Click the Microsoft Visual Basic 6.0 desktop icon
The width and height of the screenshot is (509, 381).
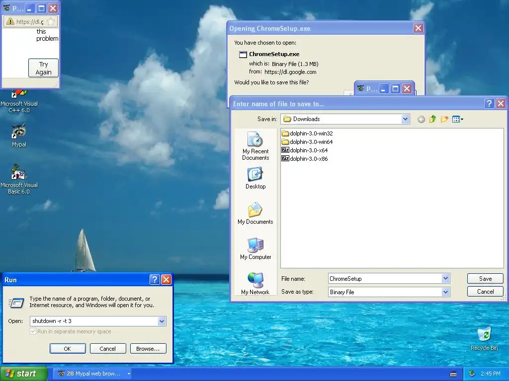(19, 179)
